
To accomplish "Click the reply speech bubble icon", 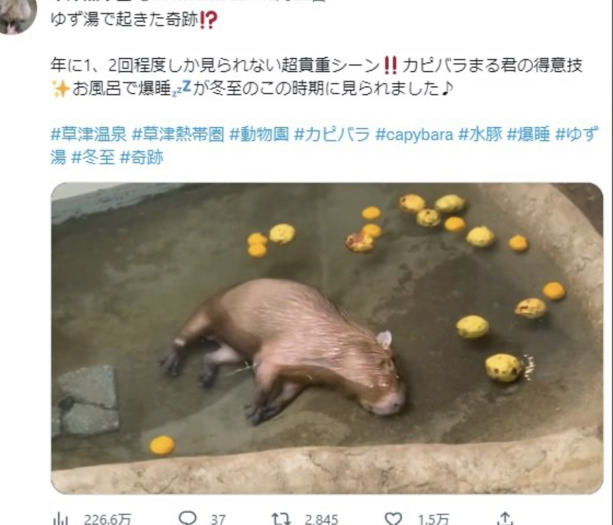I will point(188,518).
